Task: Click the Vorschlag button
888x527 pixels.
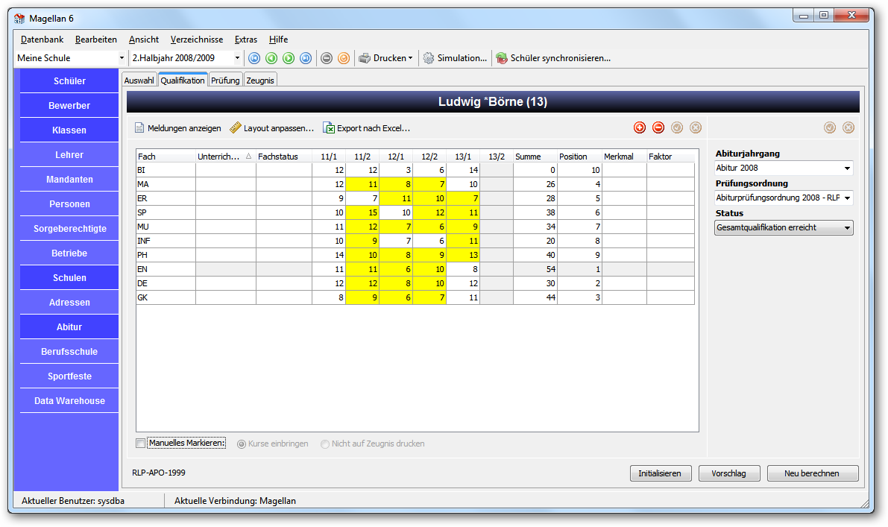Action: tap(729, 473)
